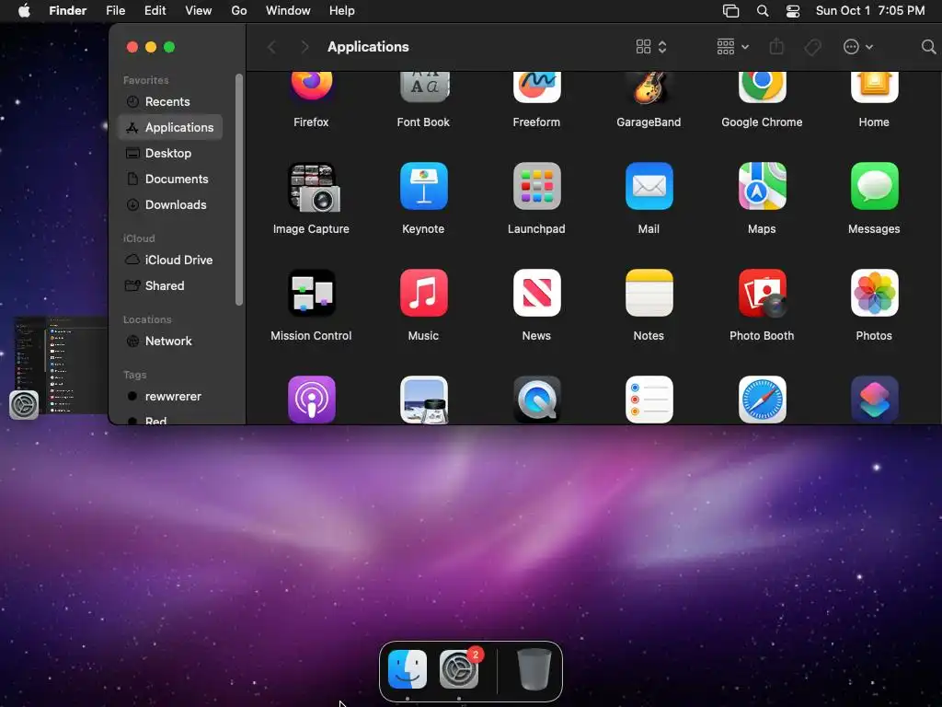The width and height of the screenshot is (942, 707).
Task: Open the Font Book app icon
Action: [x=424, y=86]
